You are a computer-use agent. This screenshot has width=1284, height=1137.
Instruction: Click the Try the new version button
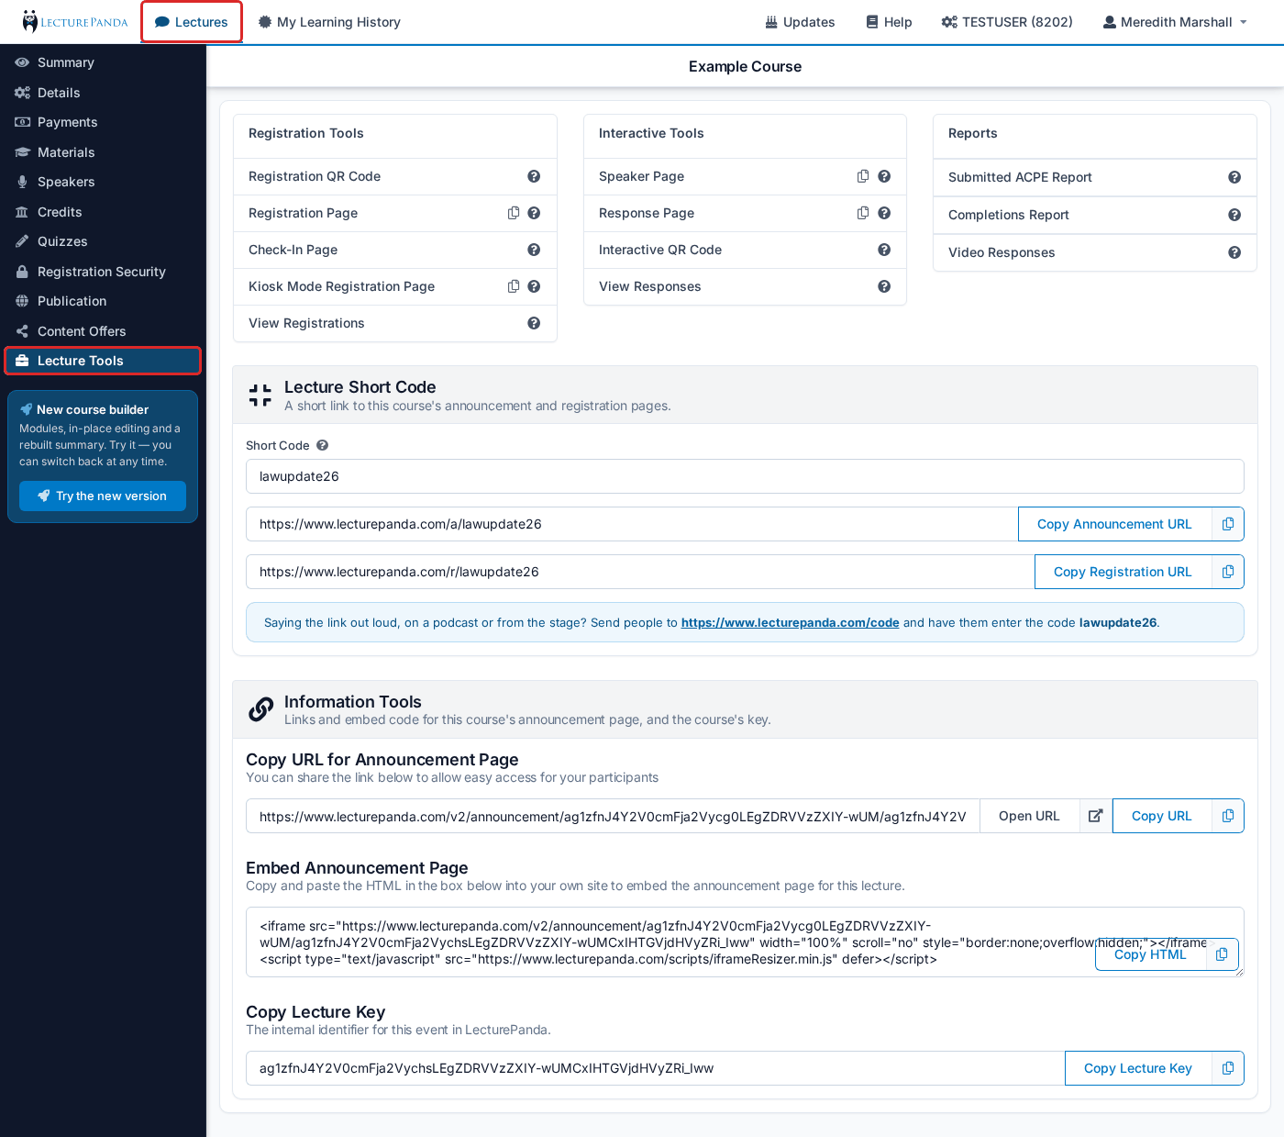[x=103, y=496]
